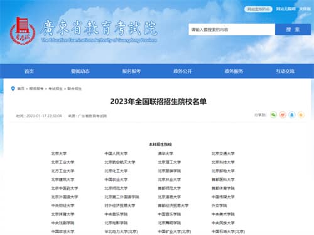The image size is (314, 235).
Task: Click the article publish time text
Action: 39,116
